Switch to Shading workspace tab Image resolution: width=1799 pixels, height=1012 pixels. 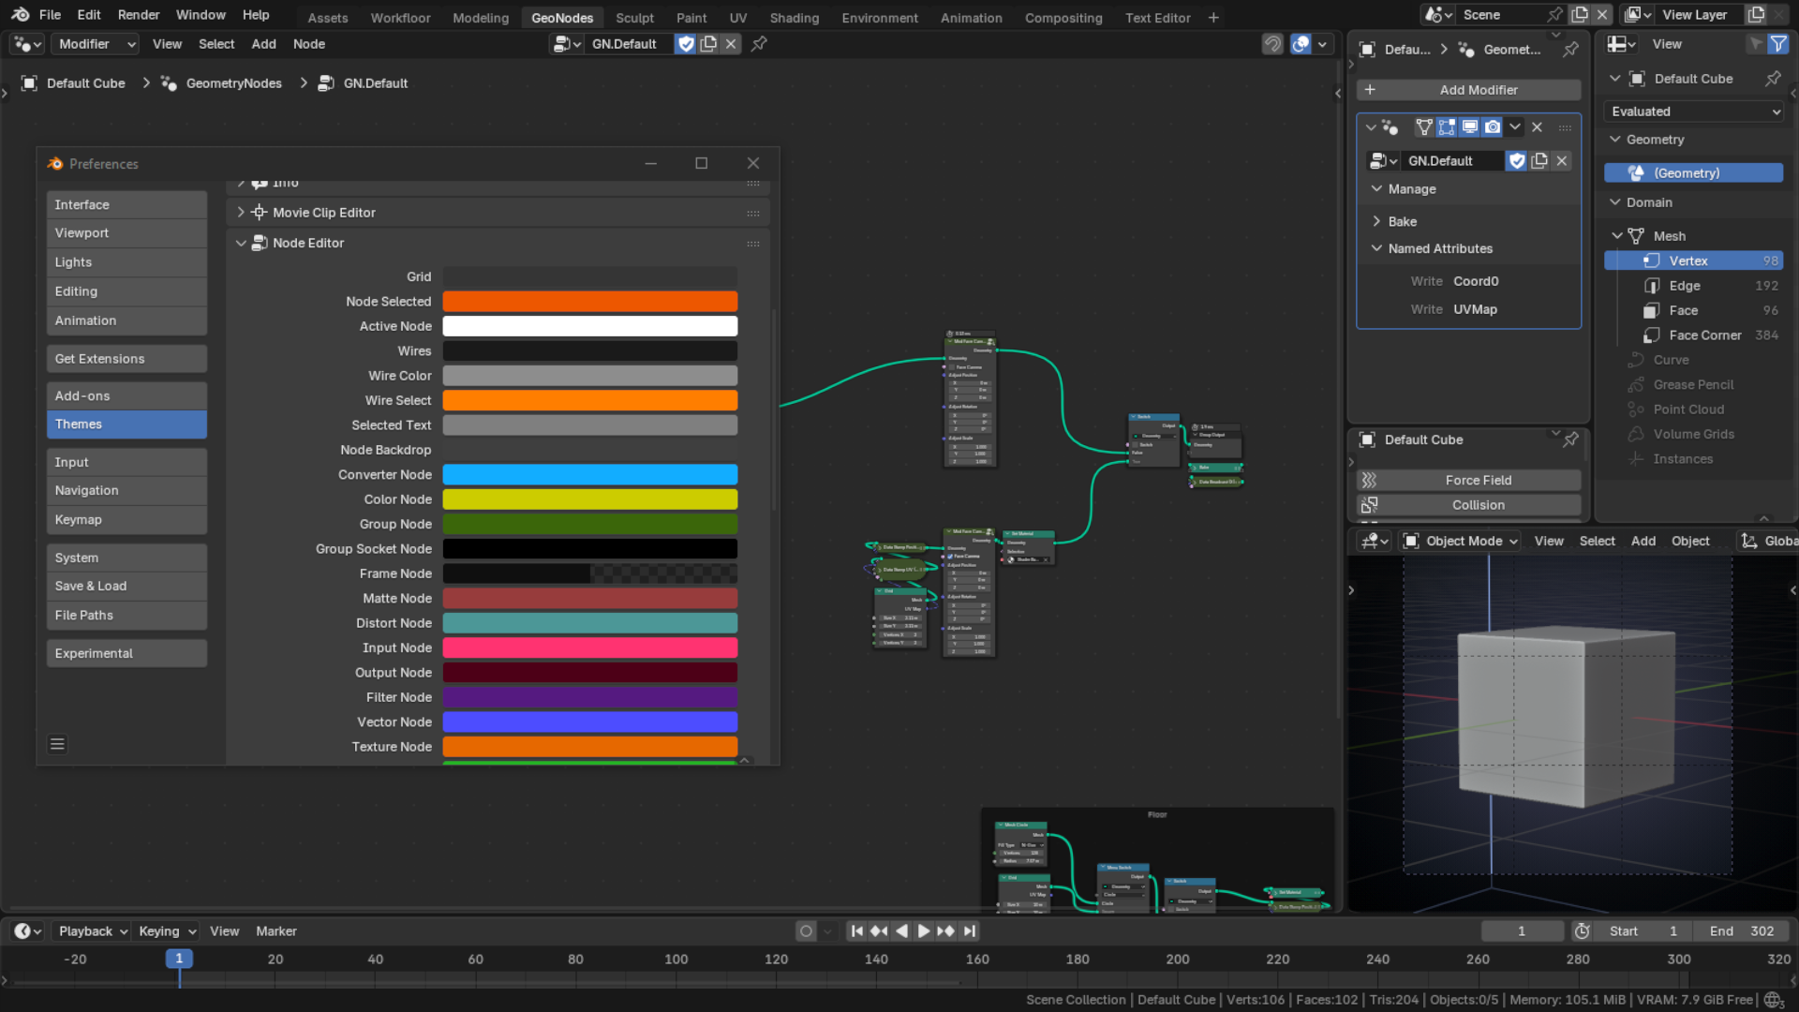click(x=794, y=18)
